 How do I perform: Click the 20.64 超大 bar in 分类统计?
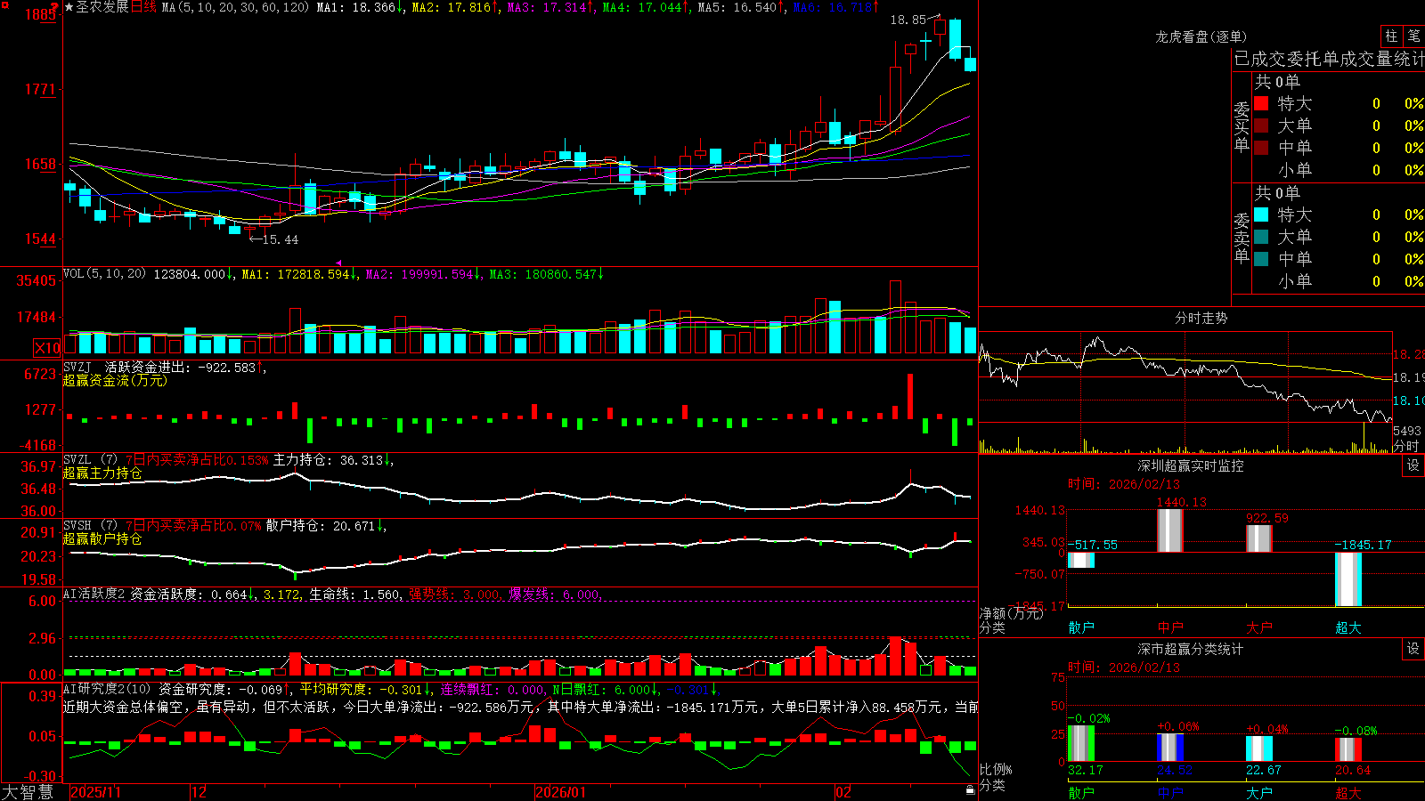tap(1348, 749)
